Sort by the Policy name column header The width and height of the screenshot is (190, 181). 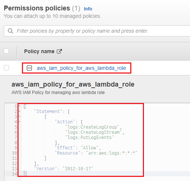[39, 51]
